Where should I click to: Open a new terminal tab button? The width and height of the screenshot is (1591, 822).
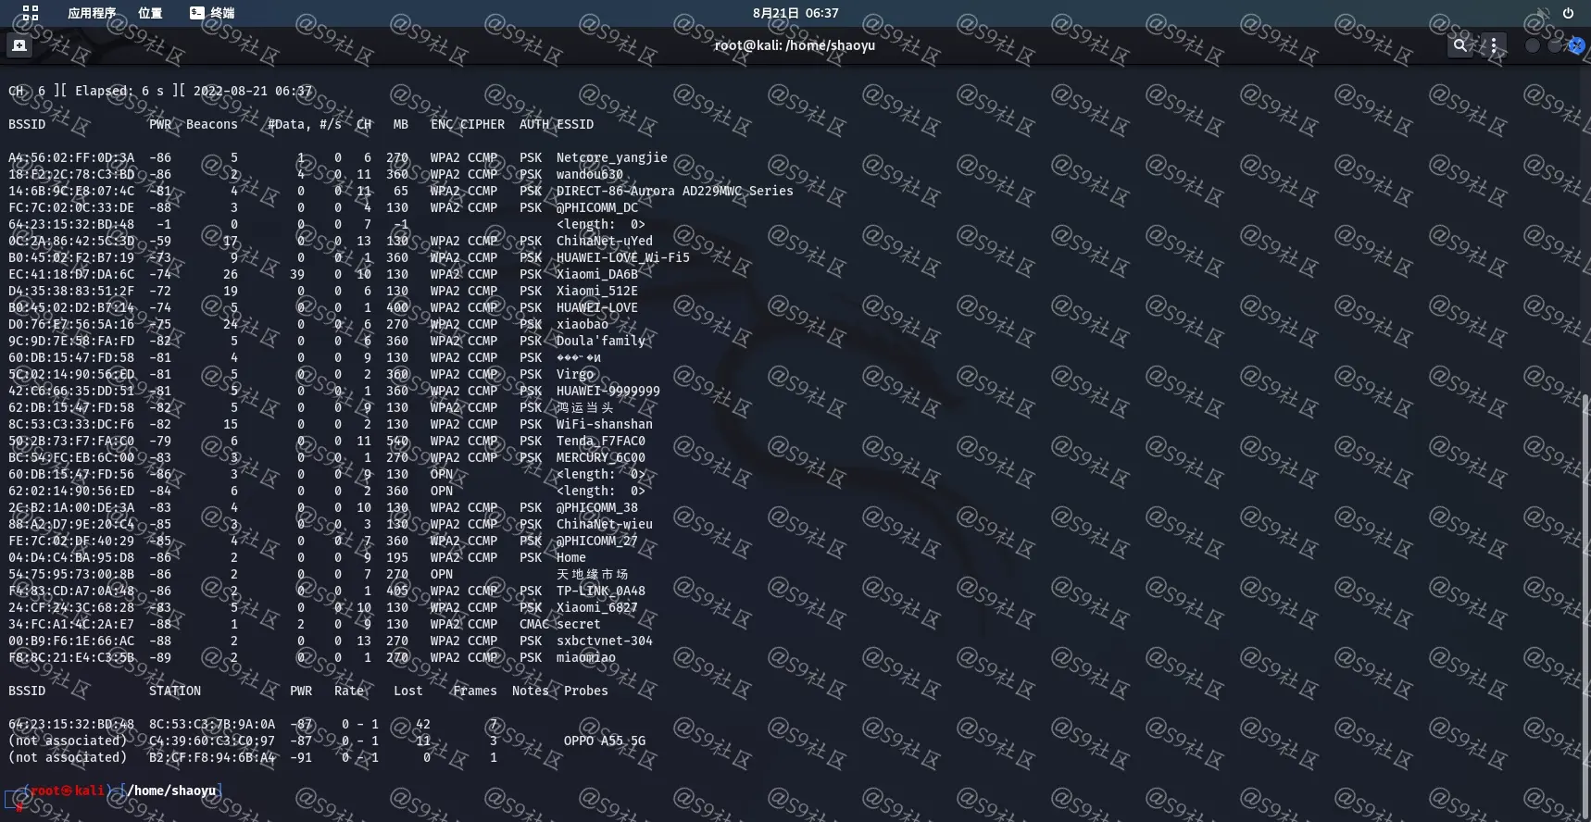(x=19, y=45)
